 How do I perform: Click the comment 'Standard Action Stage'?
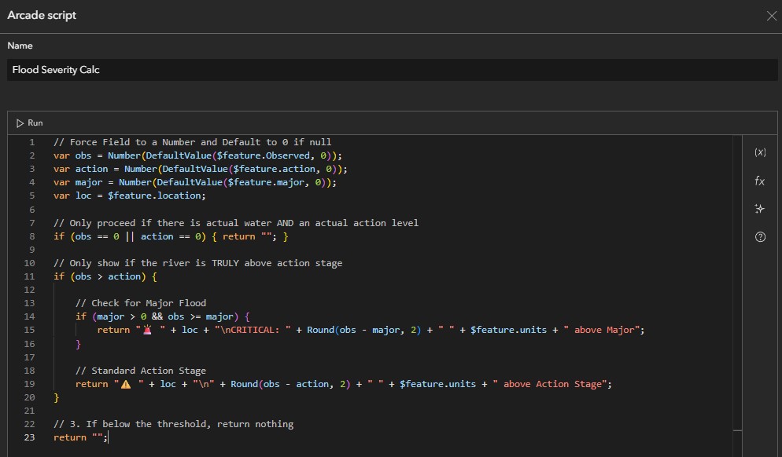(141, 371)
